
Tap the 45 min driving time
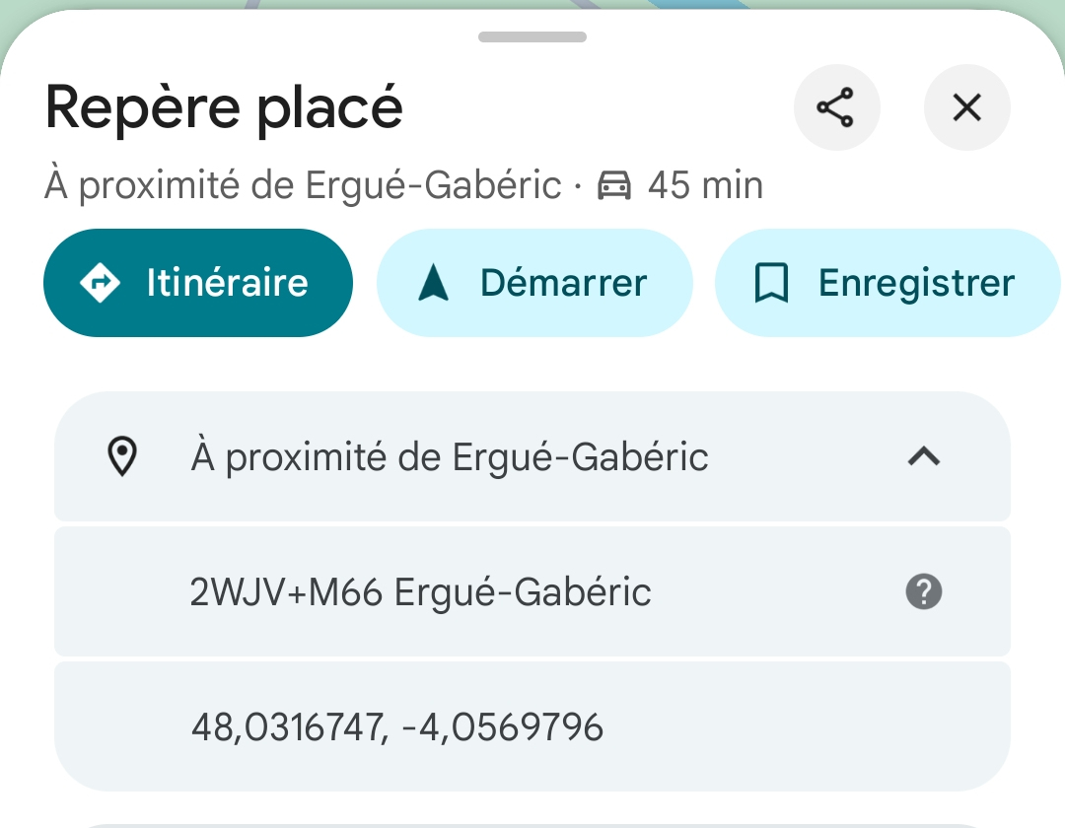[705, 185]
